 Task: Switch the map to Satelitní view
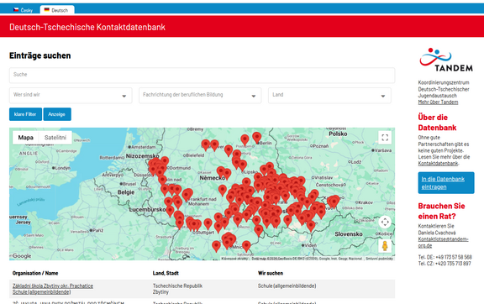coord(55,138)
